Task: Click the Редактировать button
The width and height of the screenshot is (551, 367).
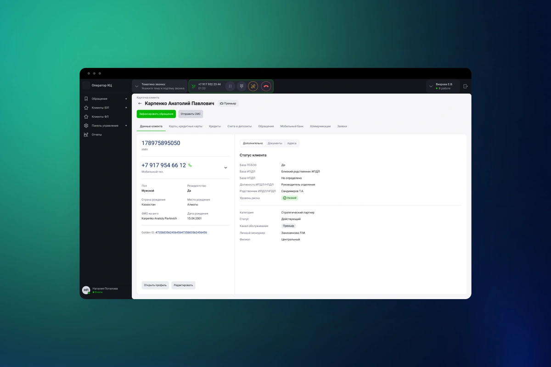Action: 183,285
